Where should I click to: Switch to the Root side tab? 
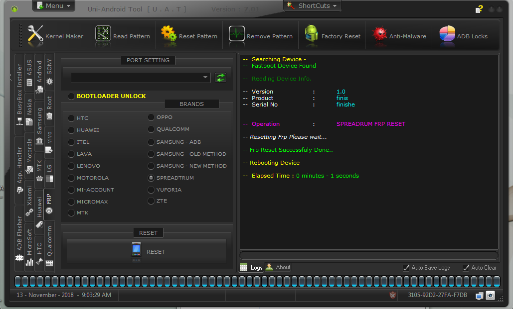click(x=49, y=107)
